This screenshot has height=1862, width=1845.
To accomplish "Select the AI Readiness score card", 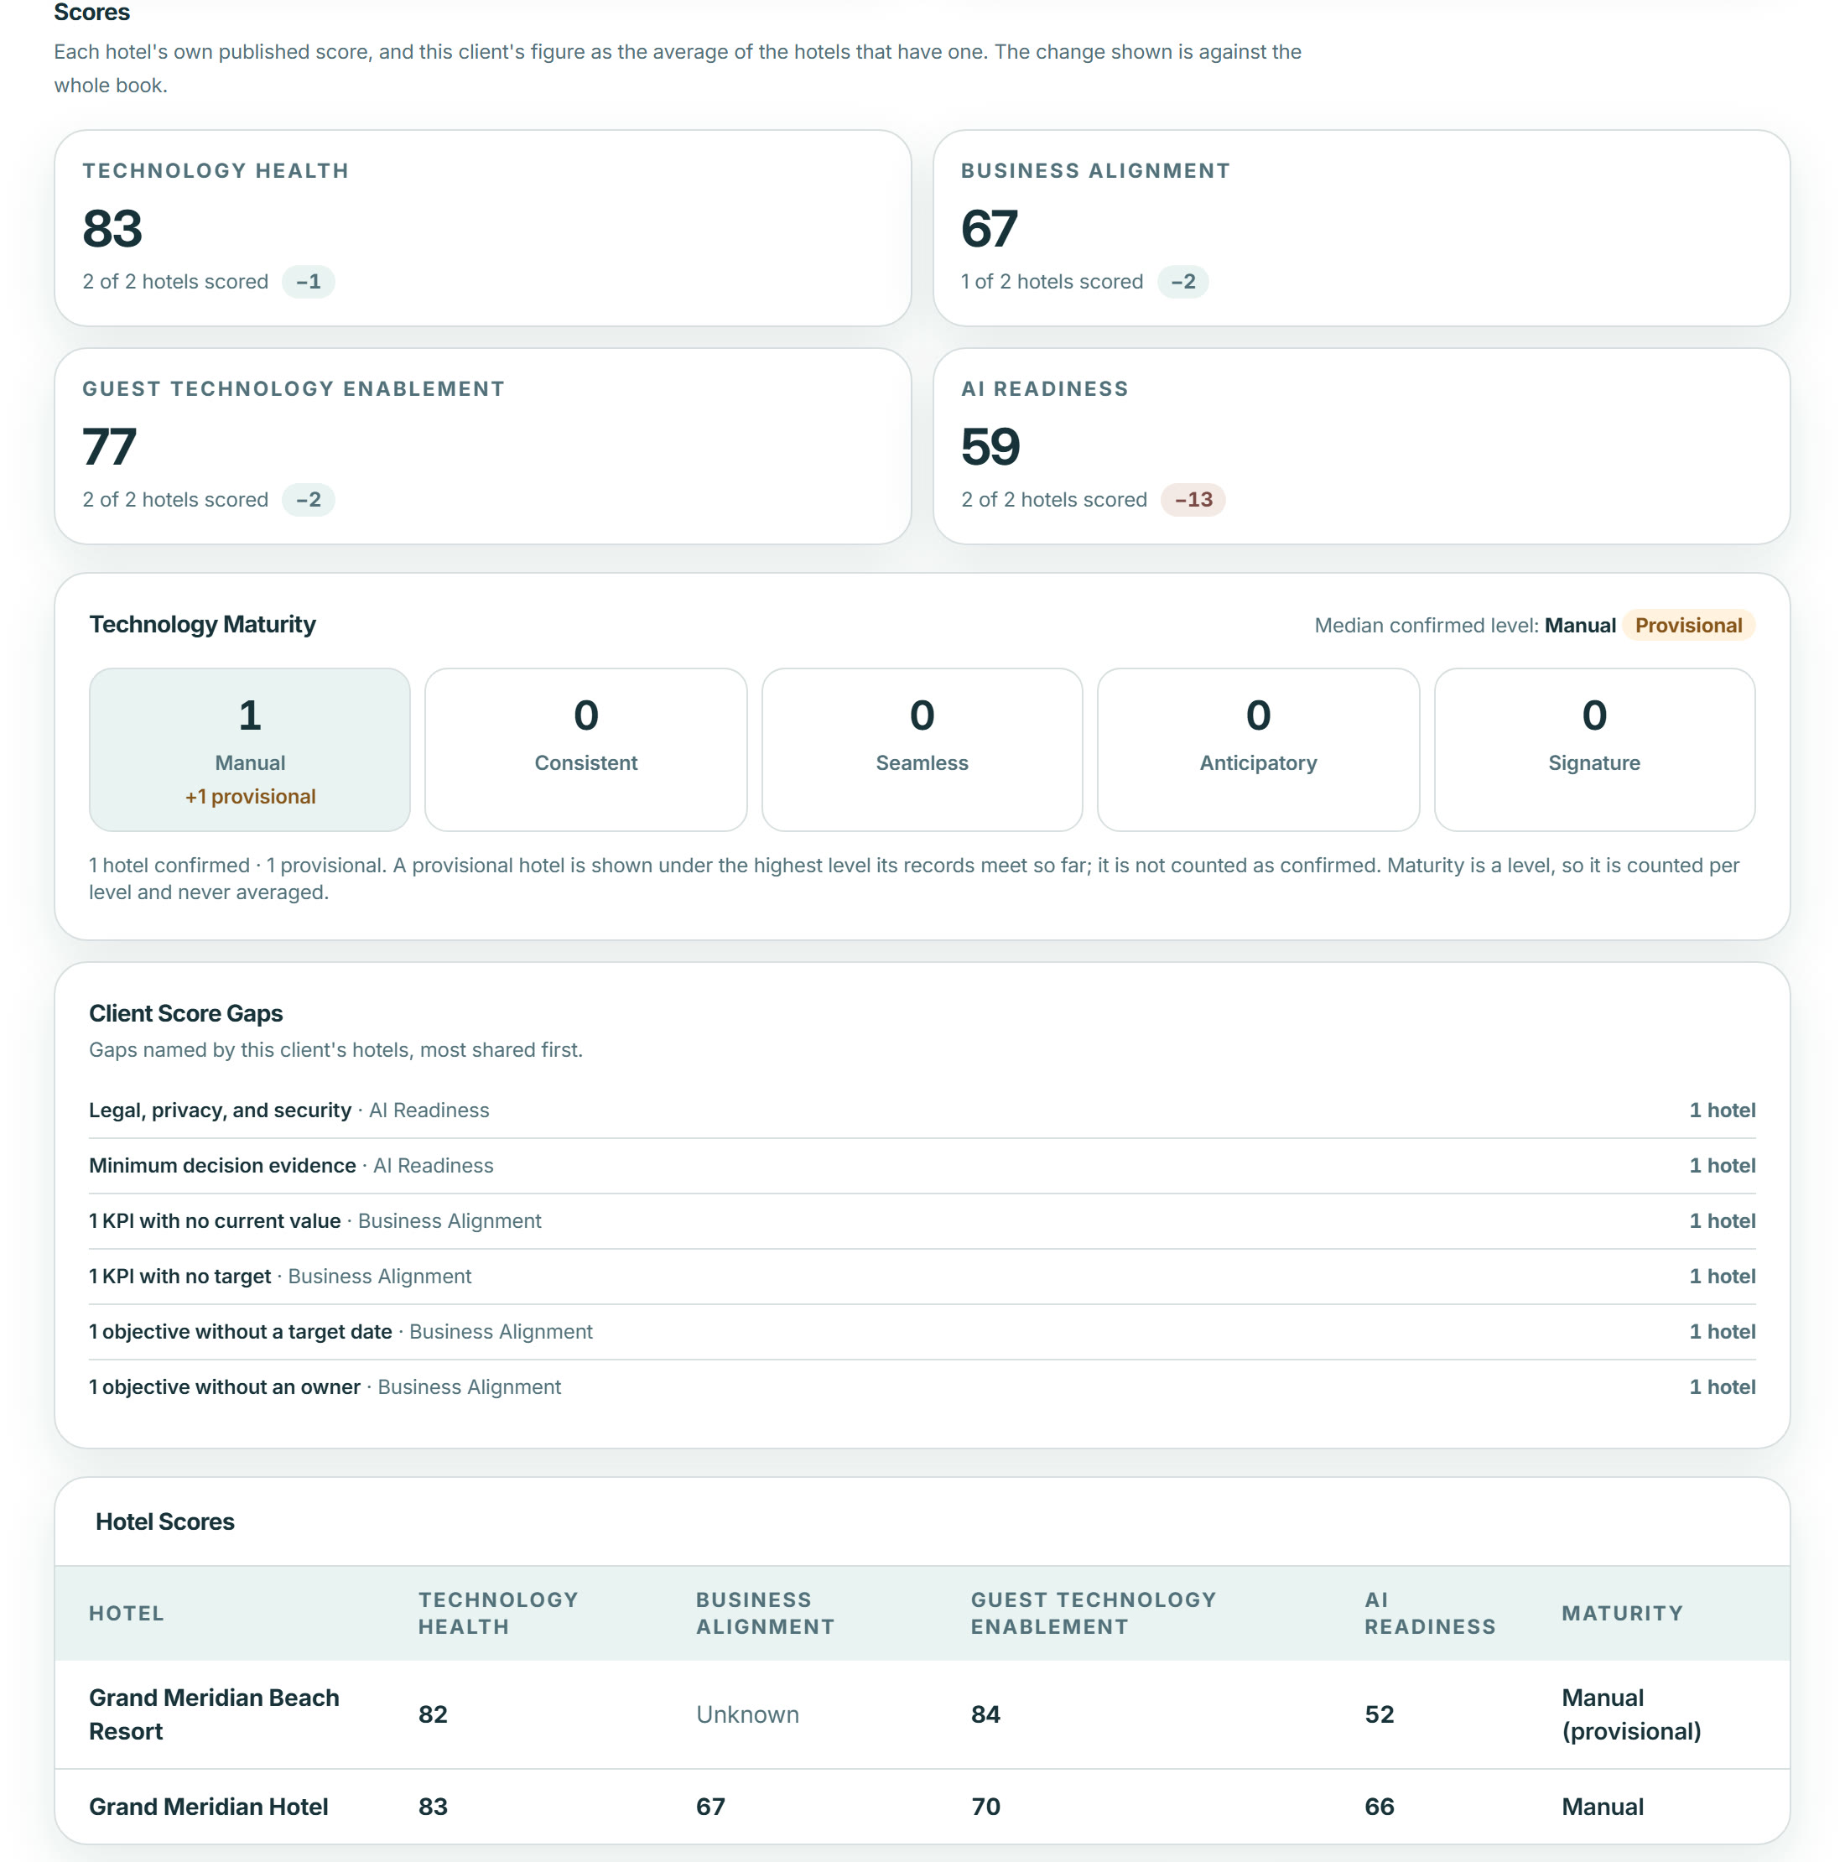I will tap(1361, 446).
